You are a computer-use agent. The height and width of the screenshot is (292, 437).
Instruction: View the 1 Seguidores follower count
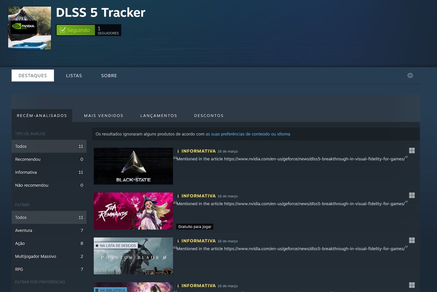point(108,30)
